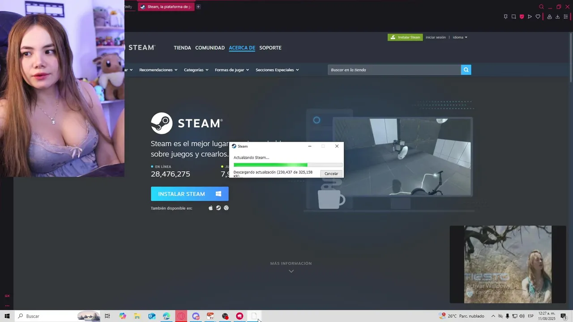Click the store search field
Screen dimensions: 573x322
pos(394,70)
